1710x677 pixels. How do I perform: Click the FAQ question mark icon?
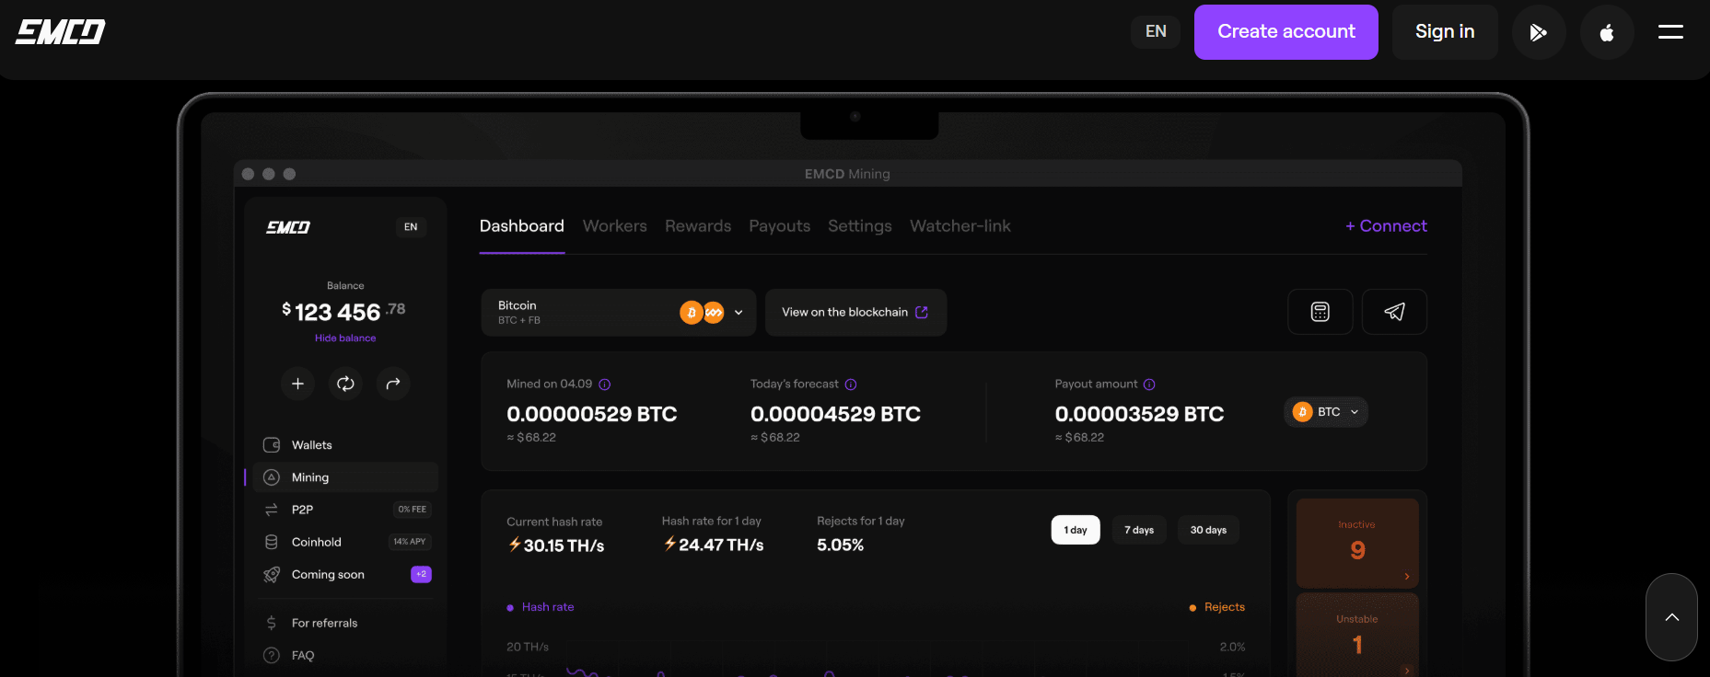(272, 655)
